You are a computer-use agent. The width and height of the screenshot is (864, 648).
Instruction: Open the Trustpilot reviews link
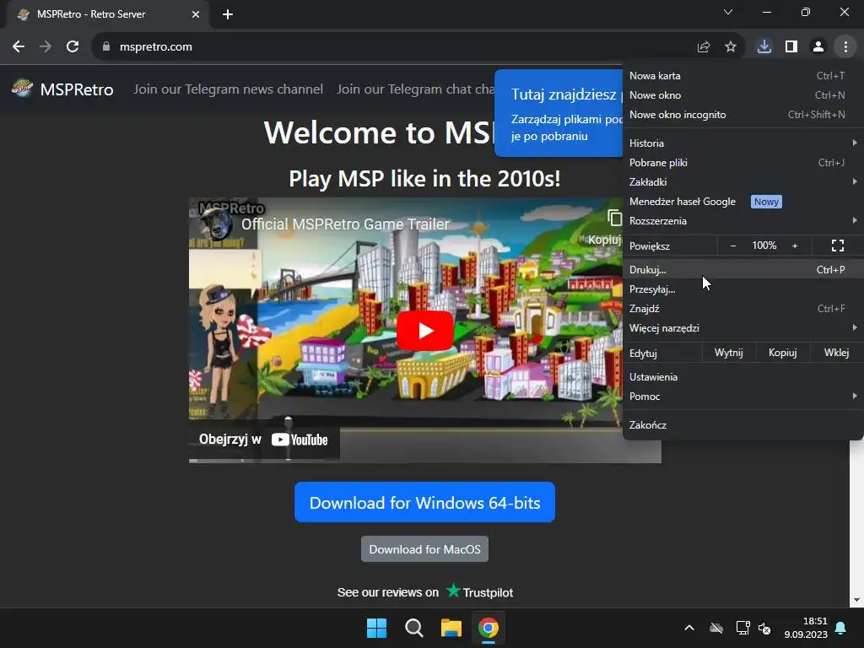425,592
